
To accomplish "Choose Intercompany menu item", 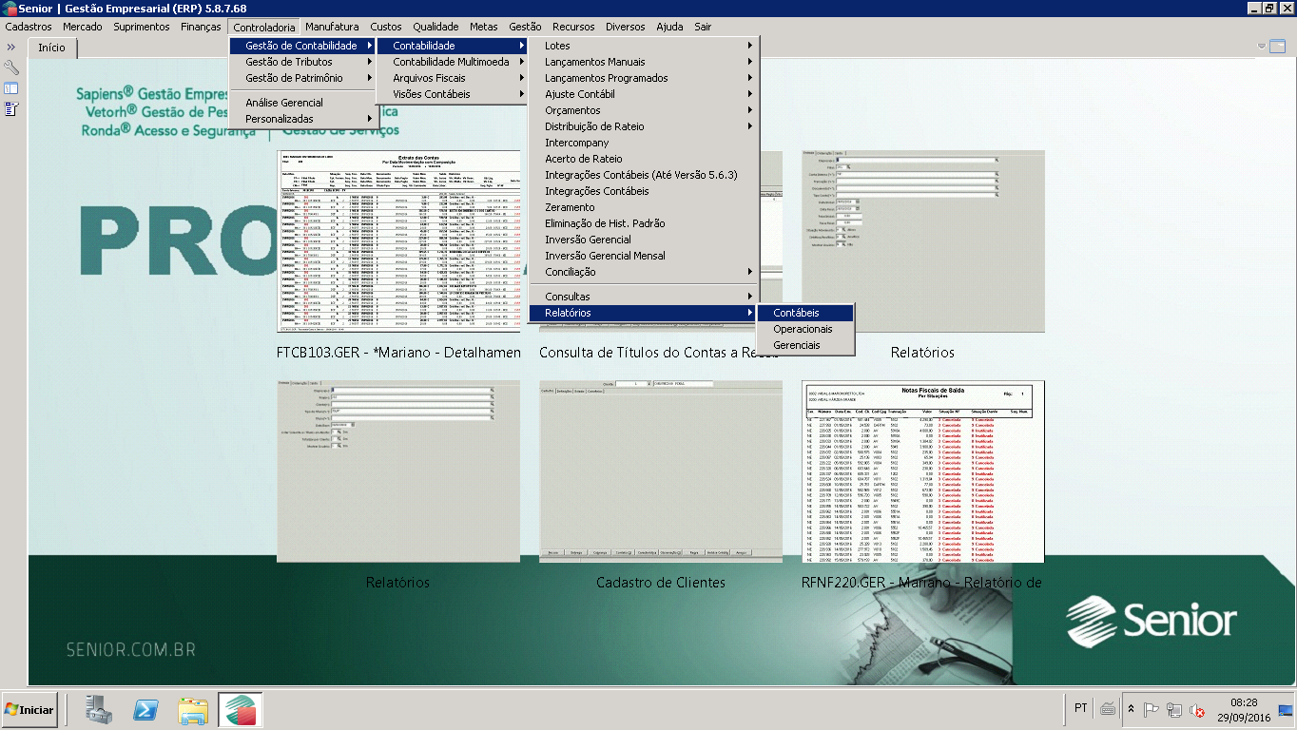I will [x=644, y=143].
